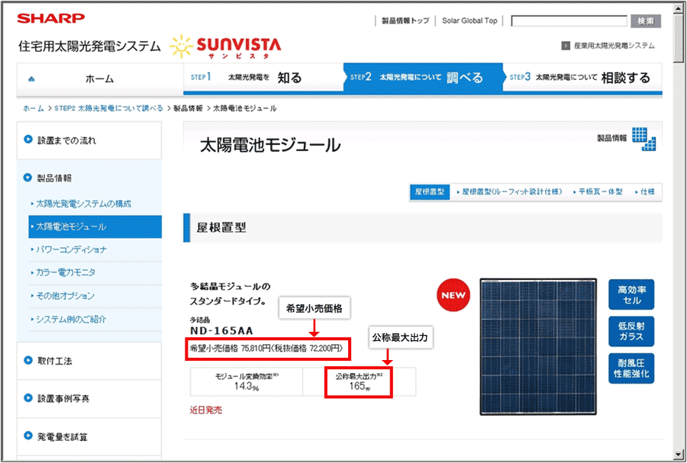Screen dimensions: 687x463
Task: Click the search text input field
Action: (569, 21)
